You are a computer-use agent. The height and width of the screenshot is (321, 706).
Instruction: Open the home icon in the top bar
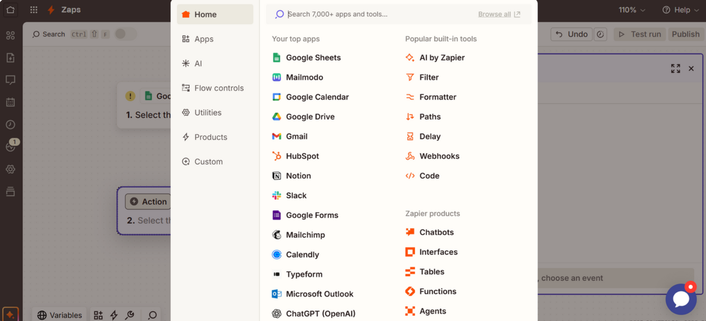pos(10,10)
